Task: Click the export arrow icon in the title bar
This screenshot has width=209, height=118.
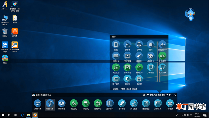Action: 167,95
